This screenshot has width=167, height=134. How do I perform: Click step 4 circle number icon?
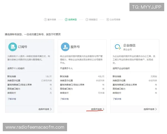(x=108, y=20)
